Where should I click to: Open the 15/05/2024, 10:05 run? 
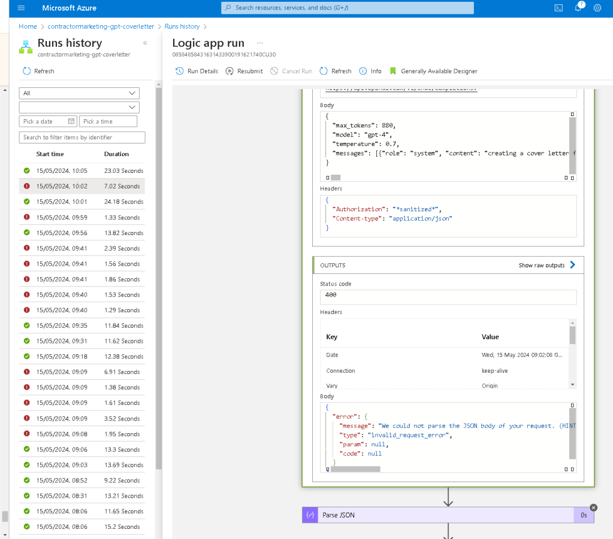point(81,170)
